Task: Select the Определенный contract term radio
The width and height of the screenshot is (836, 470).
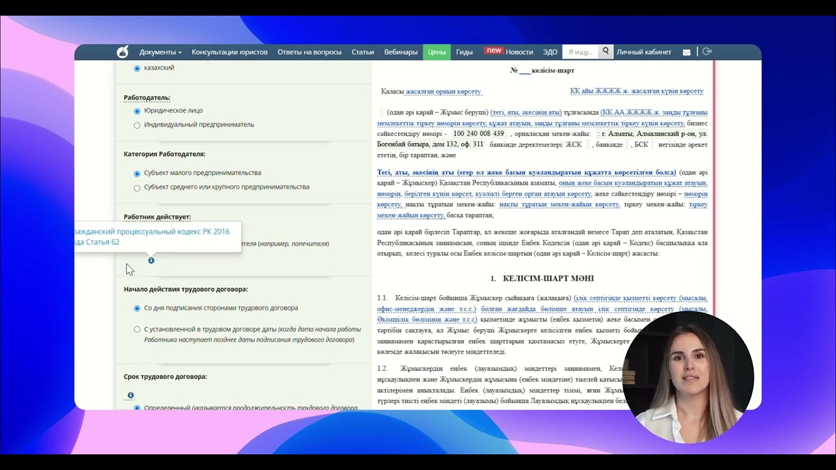Action: tap(137, 408)
